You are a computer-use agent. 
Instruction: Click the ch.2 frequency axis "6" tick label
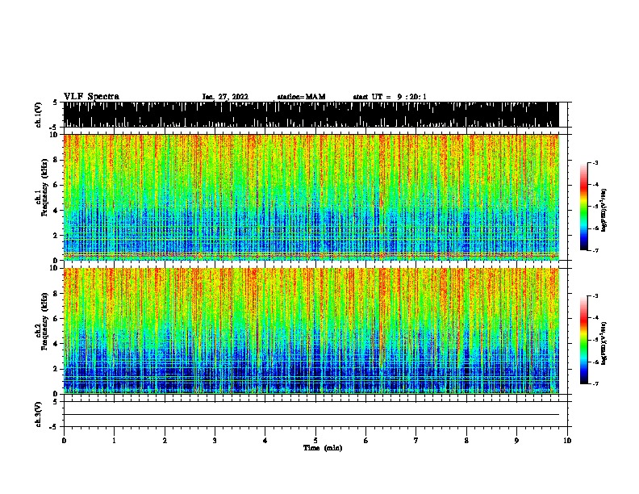[x=56, y=319]
